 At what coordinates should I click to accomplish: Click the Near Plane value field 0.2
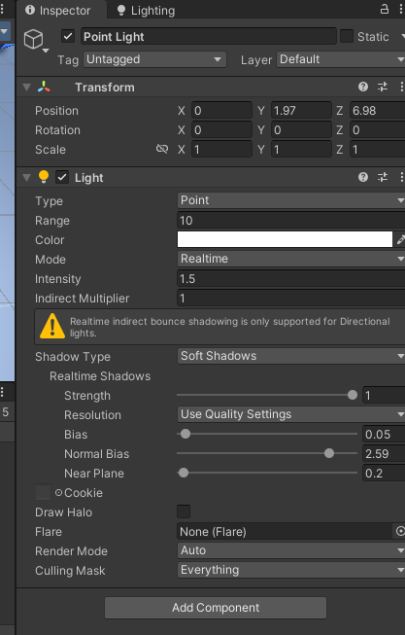tap(384, 473)
